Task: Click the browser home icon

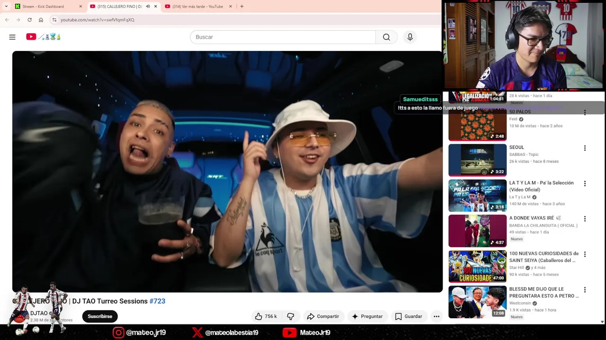Action: 41,20
